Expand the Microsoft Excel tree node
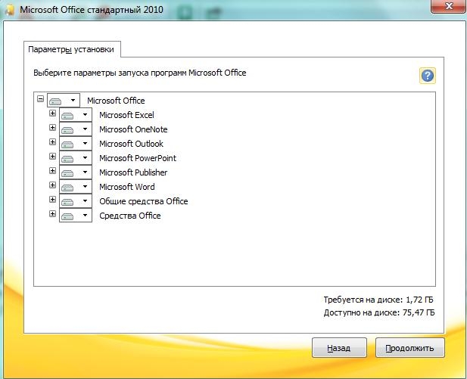The width and height of the screenshot is (467, 379). click(52, 114)
